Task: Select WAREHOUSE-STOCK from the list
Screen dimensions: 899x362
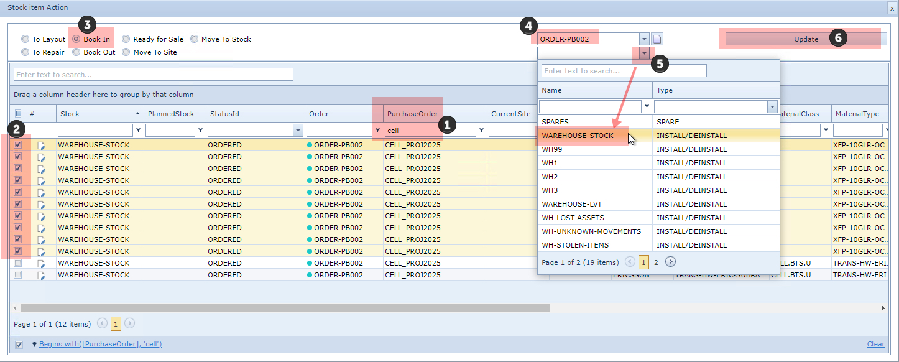Action: (x=577, y=136)
